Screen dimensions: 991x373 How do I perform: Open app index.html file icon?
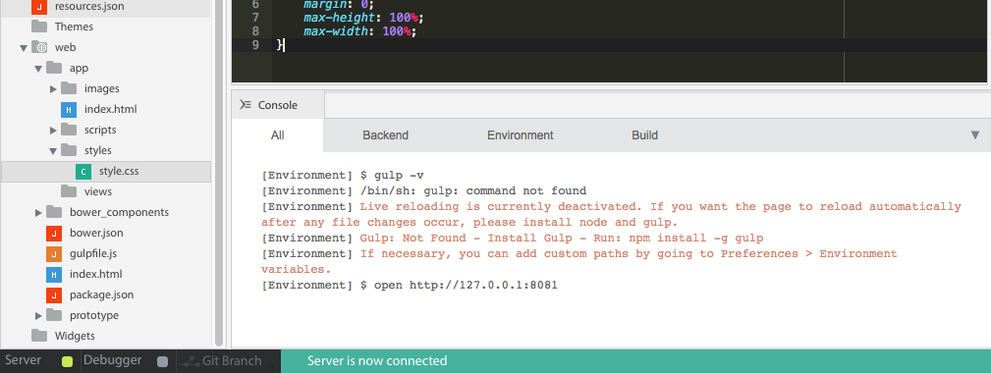click(x=68, y=109)
